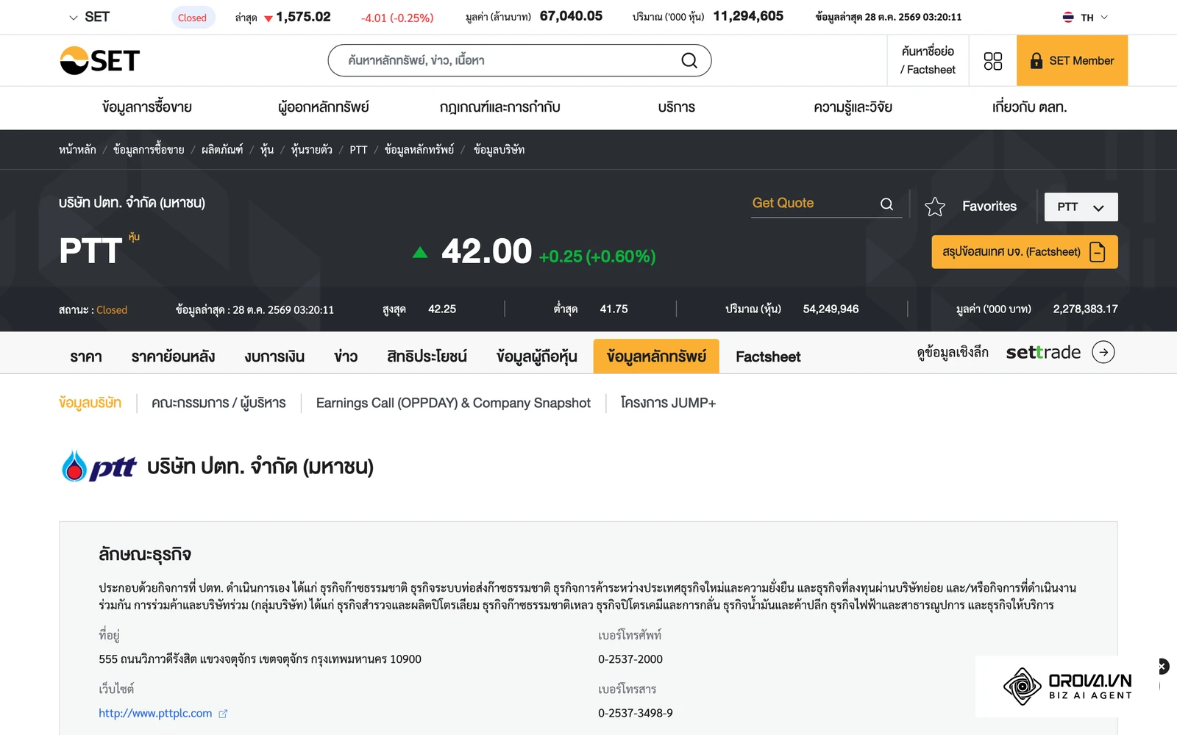Open โครงการ JUMP+ sub-tab
This screenshot has height=735, width=1177.
coord(668,403)
